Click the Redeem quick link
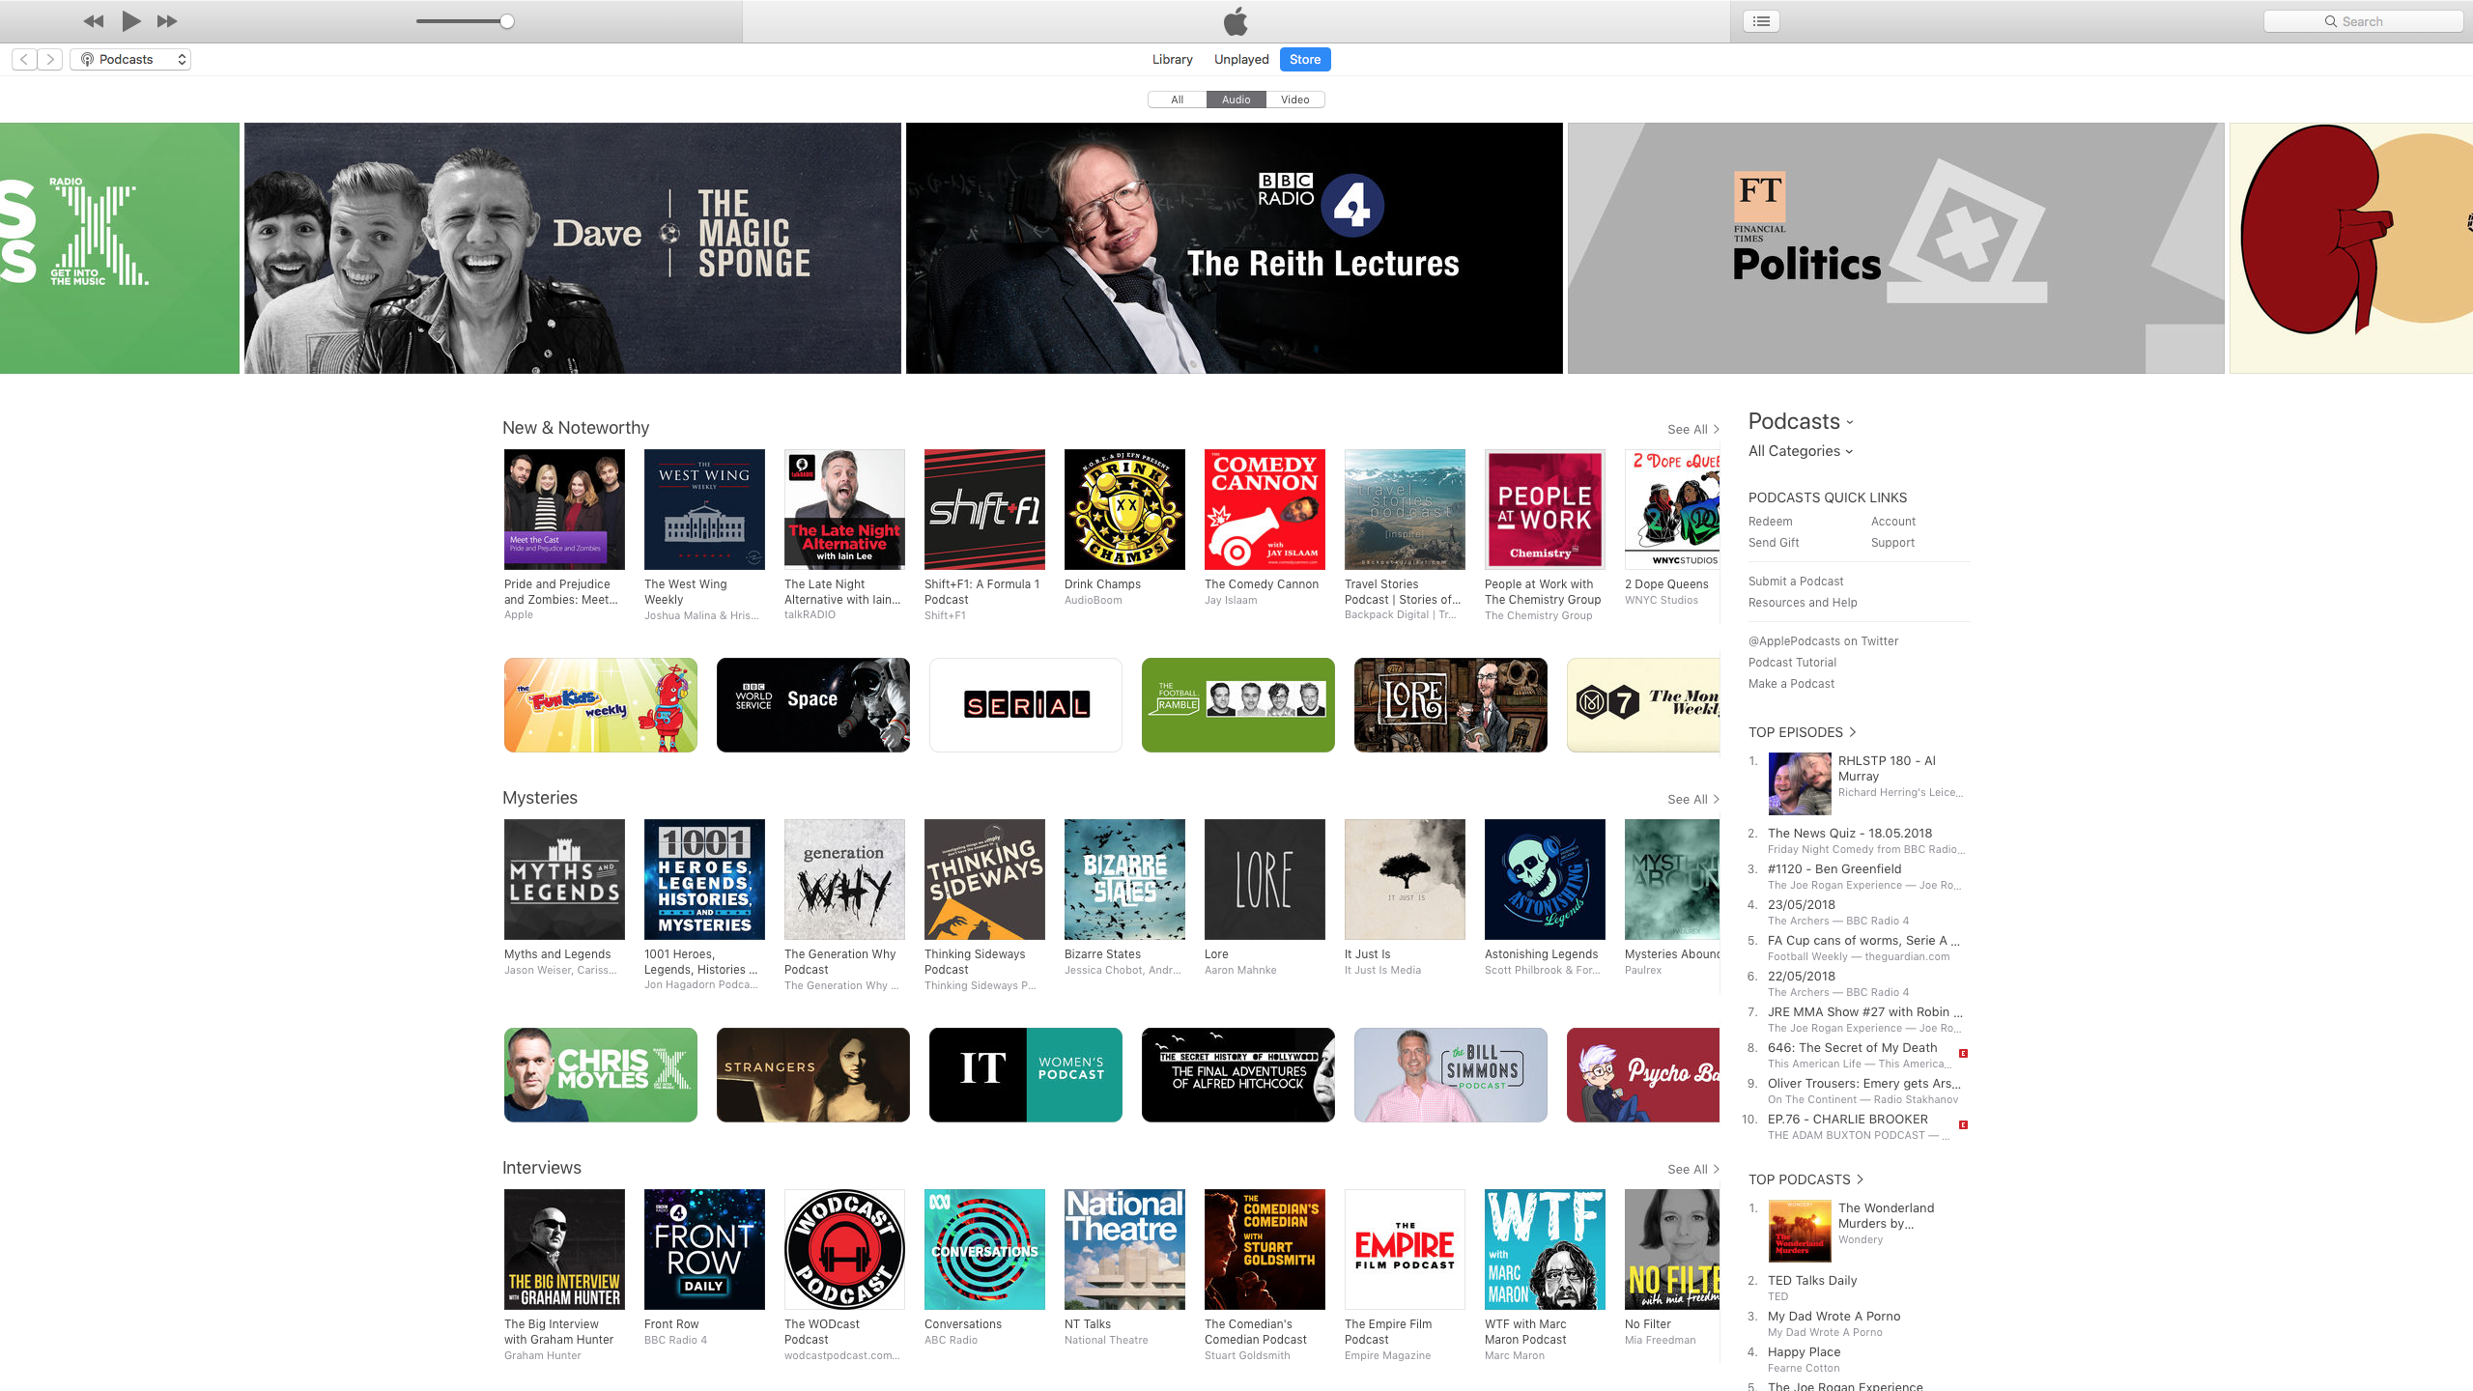2473x1391 pixels. [1770, 522]
